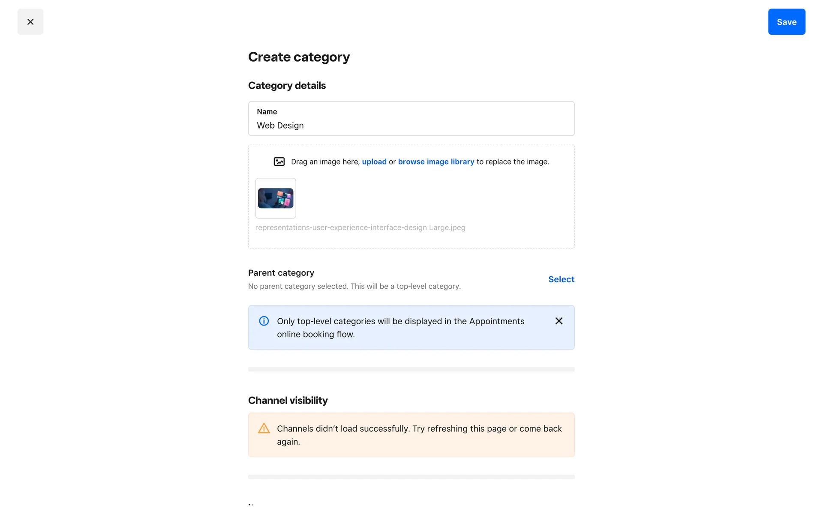Click the Category details heading
Image resolution: width=823 pixels, height=514 pixels.
pyautogui.click(x=287, y=86)
